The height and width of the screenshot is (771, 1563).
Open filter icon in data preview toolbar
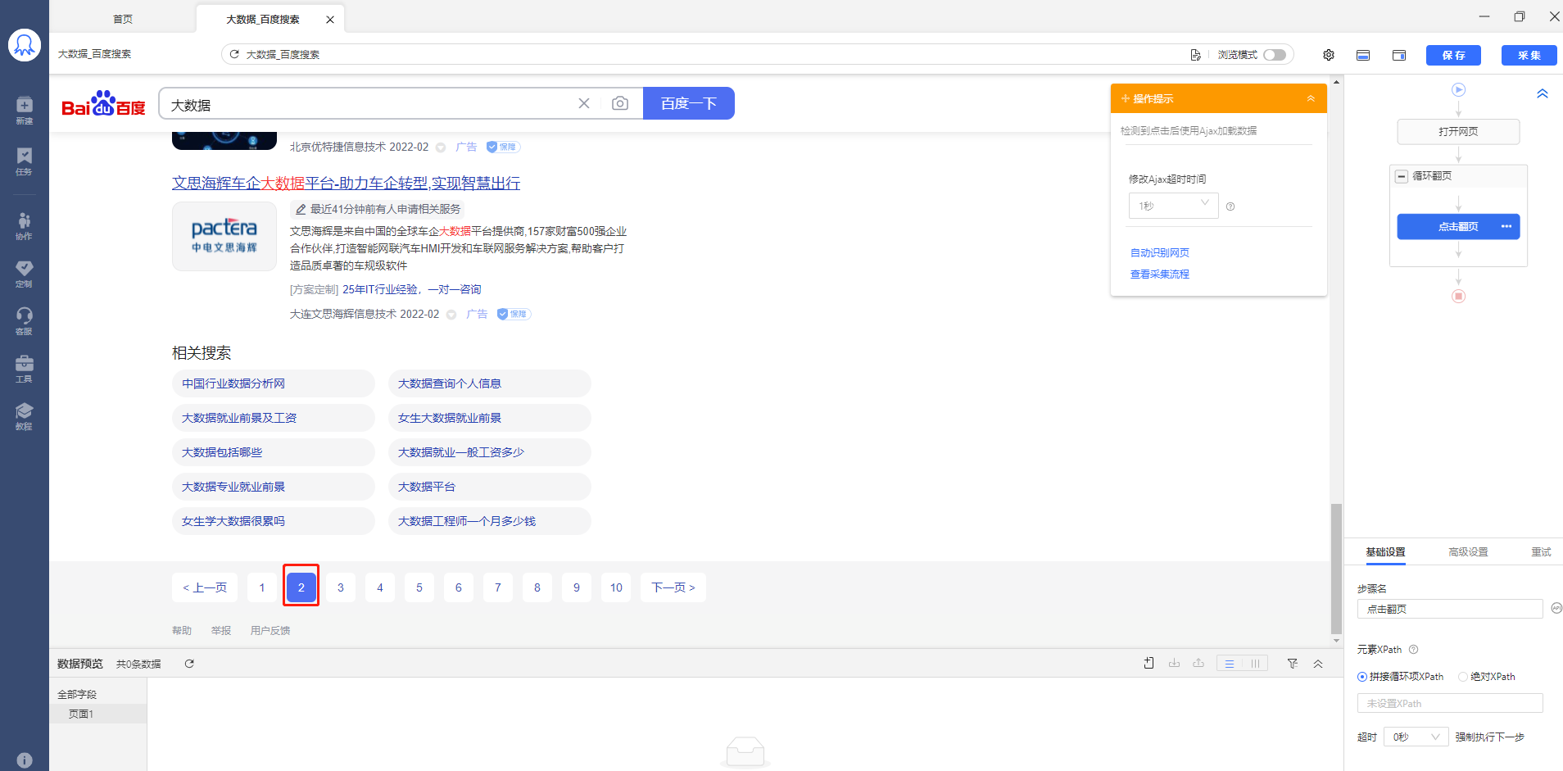point(1293,664)
